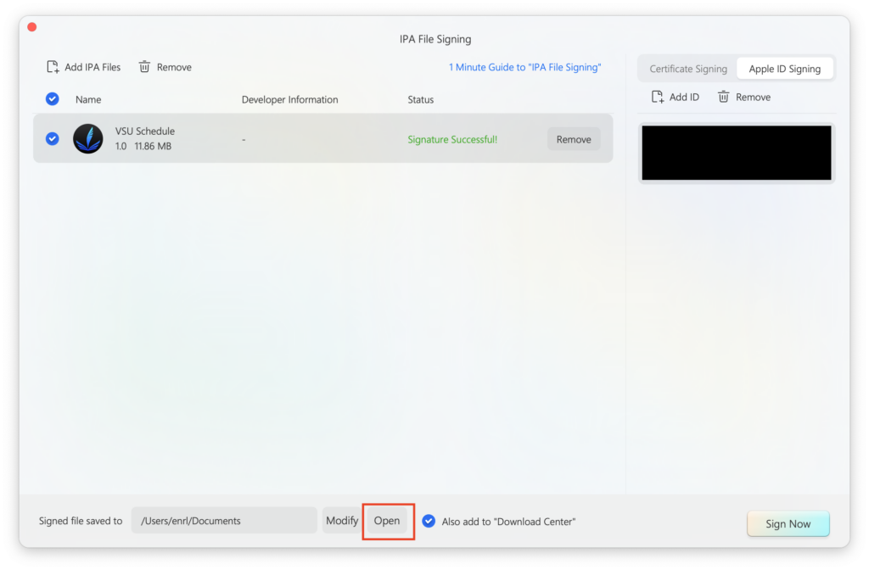Click the Add ID document icon

(x=658, y=97)
